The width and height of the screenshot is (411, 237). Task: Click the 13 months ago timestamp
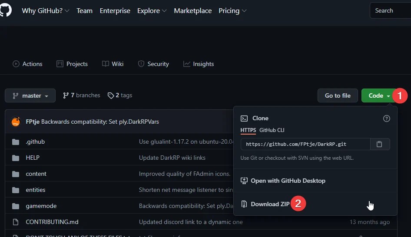click(370, 222)
